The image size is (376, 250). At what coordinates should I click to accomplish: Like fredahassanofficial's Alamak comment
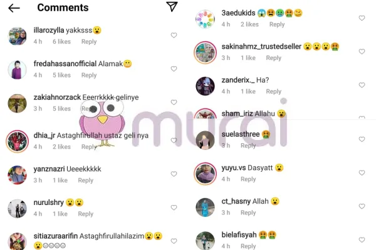[x=174, y=69]
